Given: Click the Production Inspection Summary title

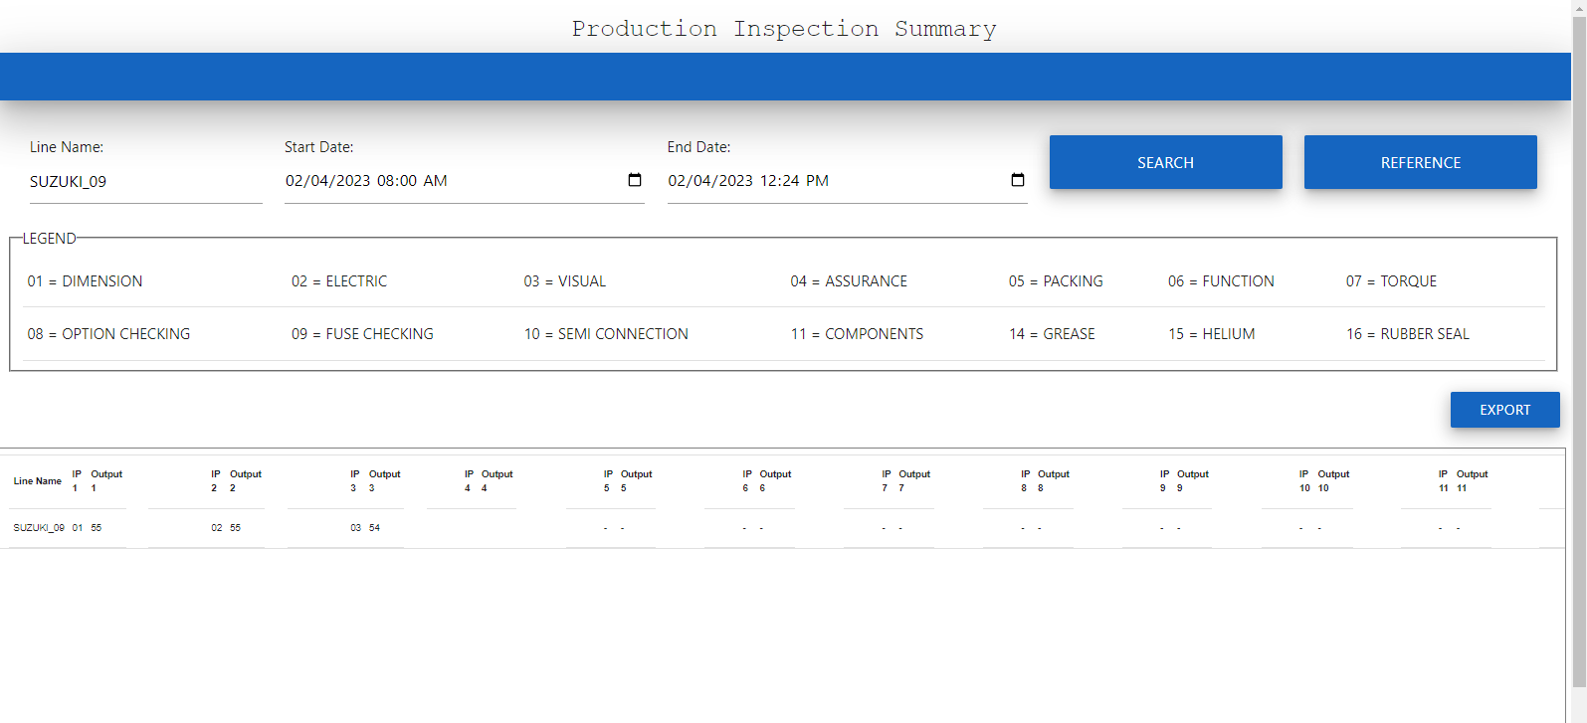Looking at the screenshot, I should coord(784,29).
